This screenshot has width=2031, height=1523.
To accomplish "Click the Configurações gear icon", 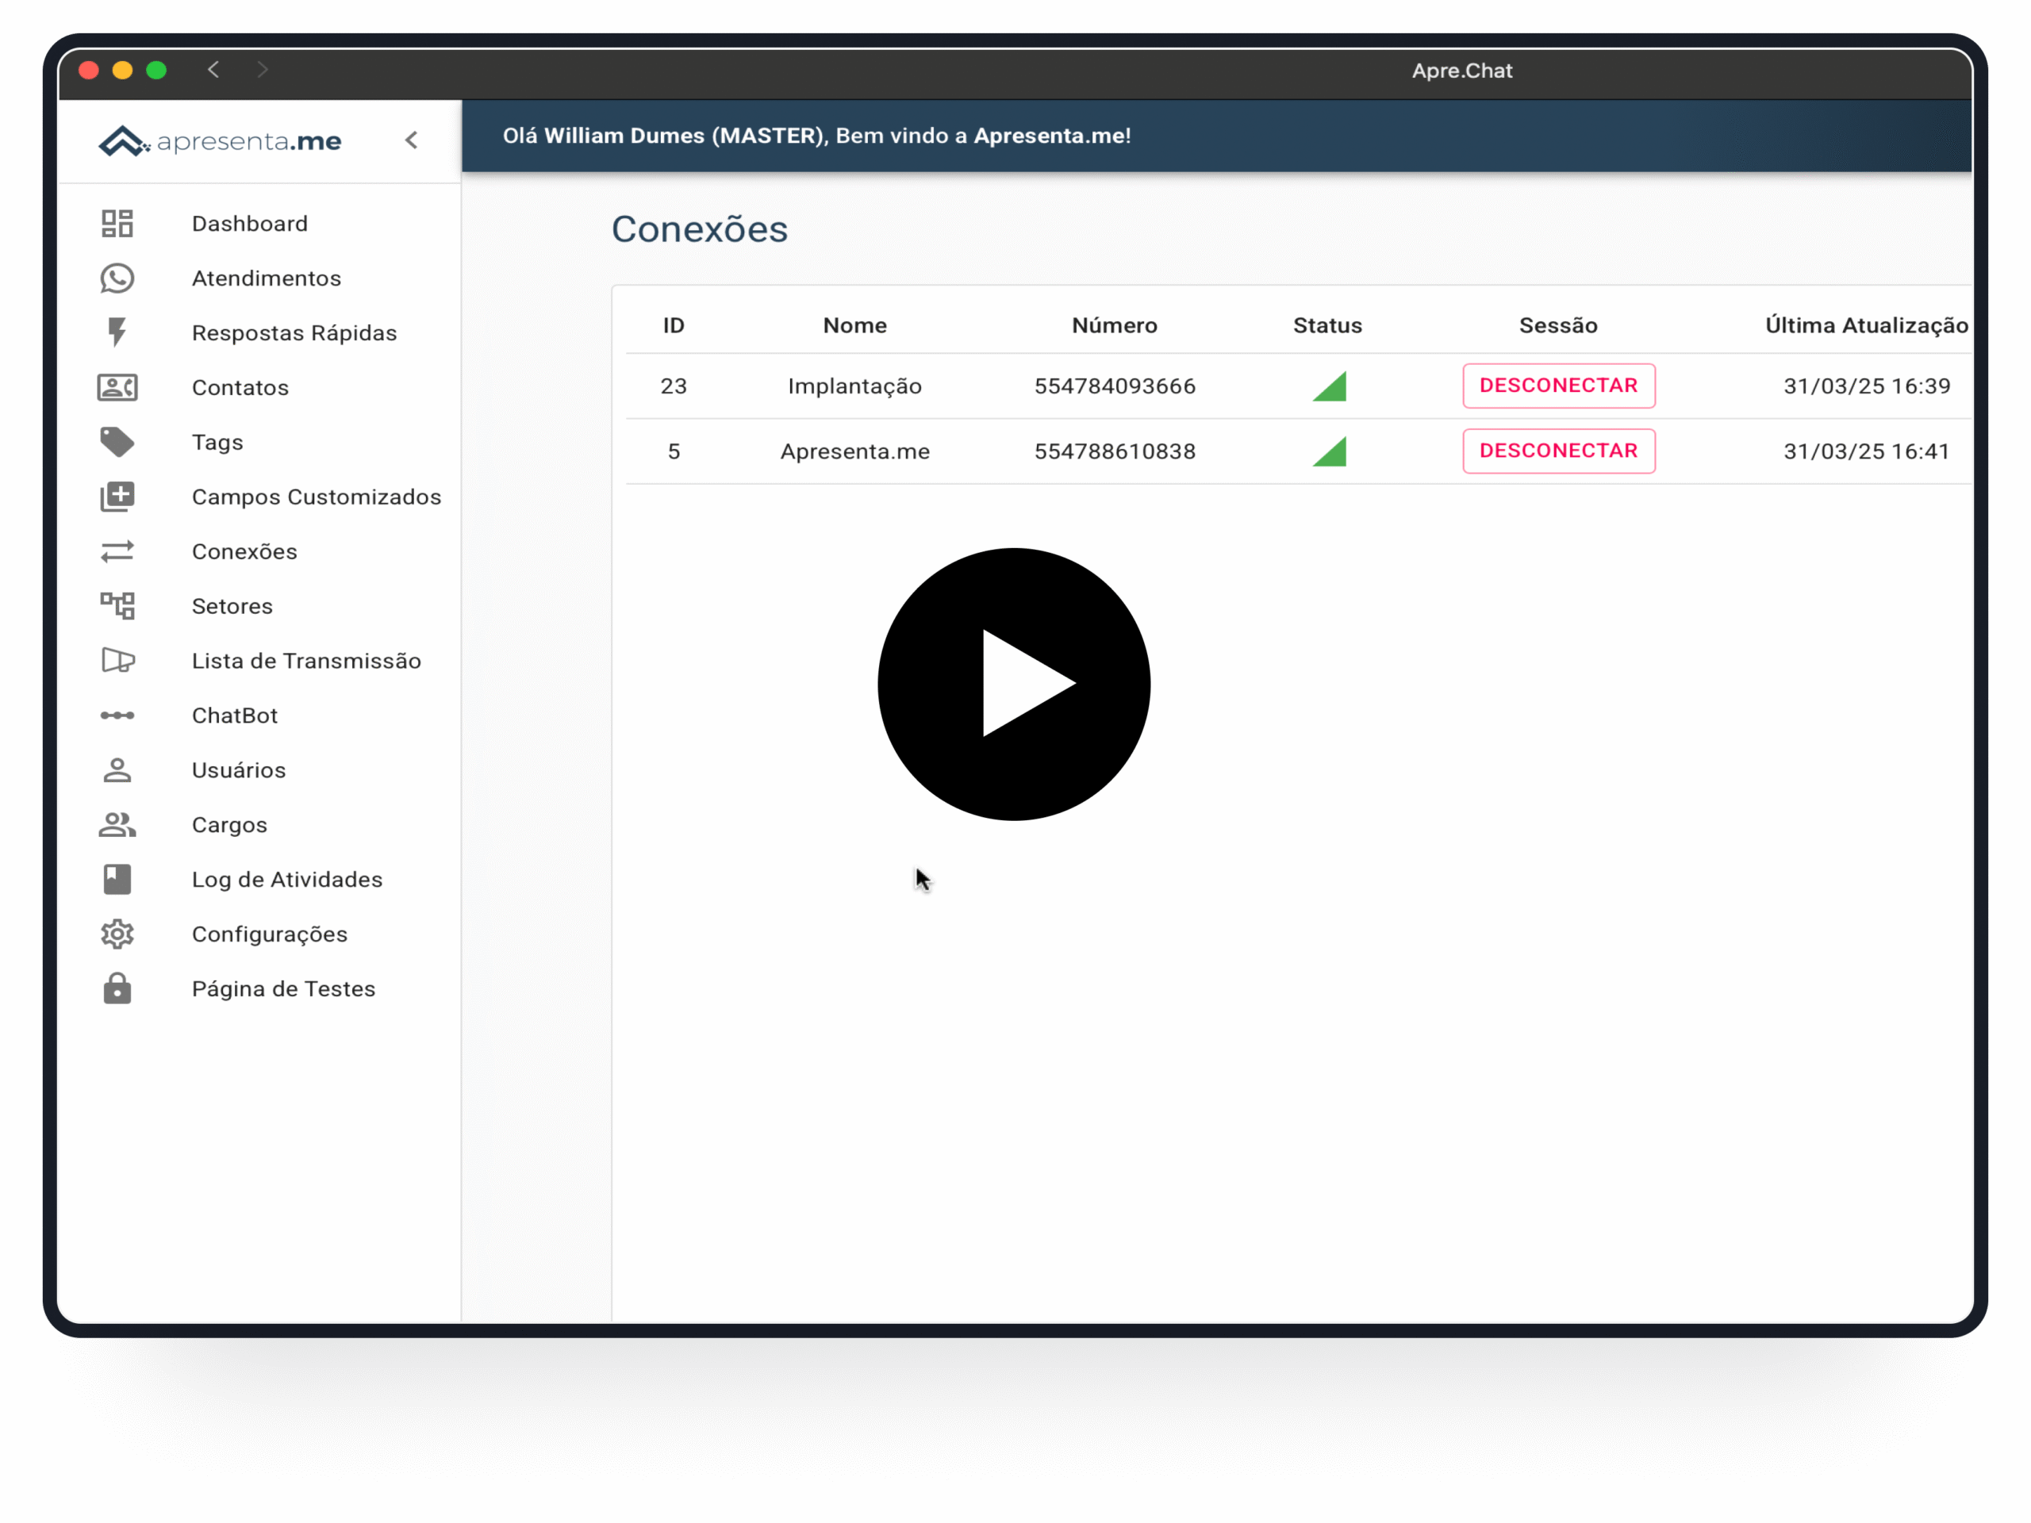I will click(x=117, y=934).
